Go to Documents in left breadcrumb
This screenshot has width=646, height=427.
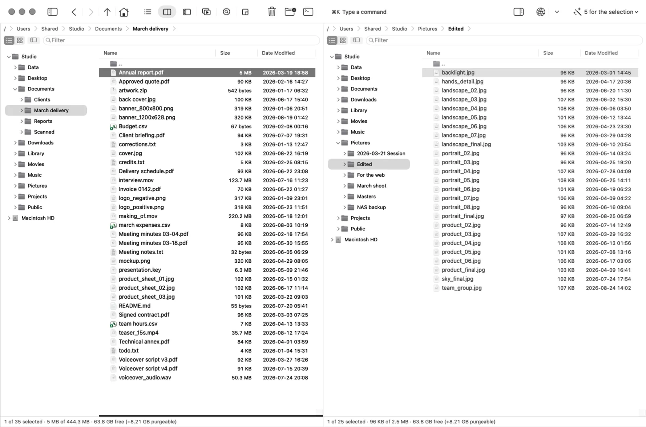pos(108,29)
